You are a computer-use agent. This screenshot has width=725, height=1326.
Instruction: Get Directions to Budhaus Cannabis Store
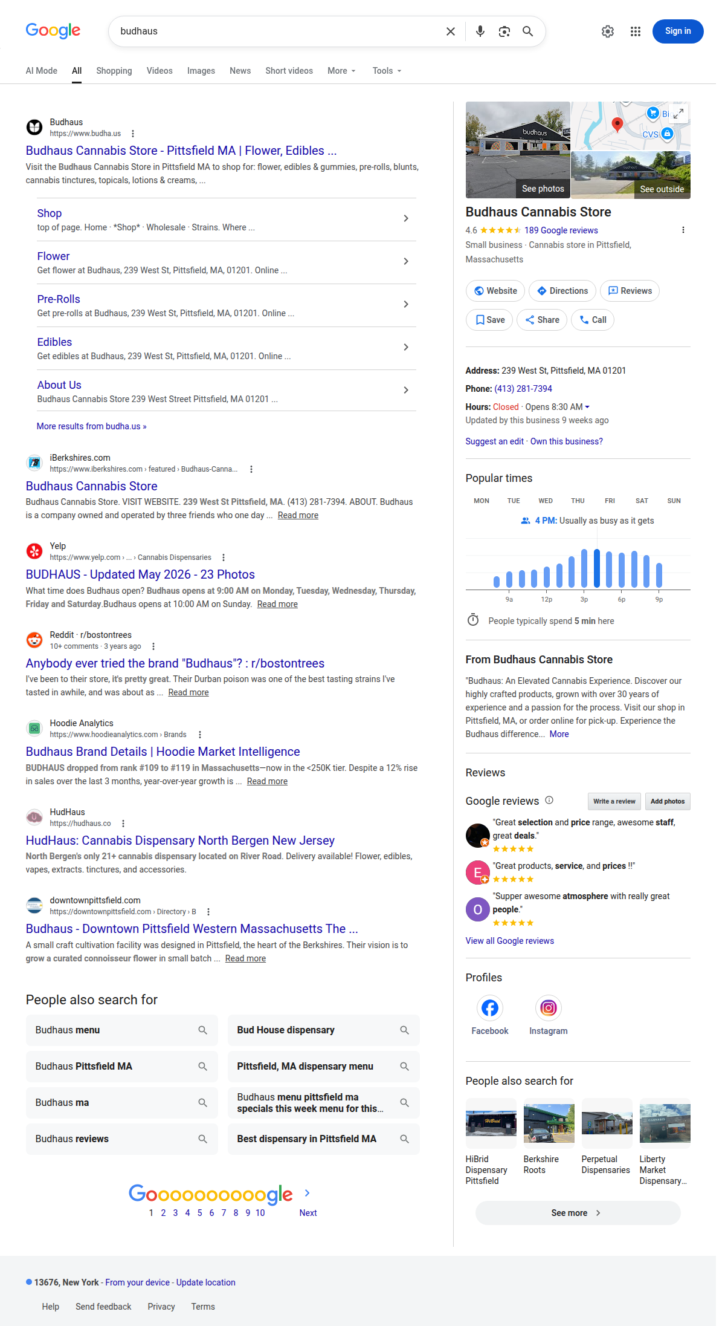coord(562,291)
